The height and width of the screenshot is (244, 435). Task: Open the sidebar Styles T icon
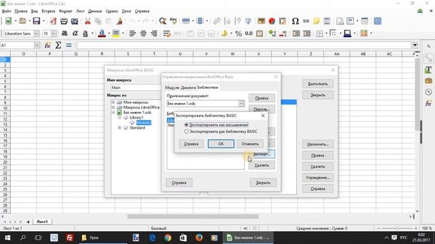tap(428, 70)
